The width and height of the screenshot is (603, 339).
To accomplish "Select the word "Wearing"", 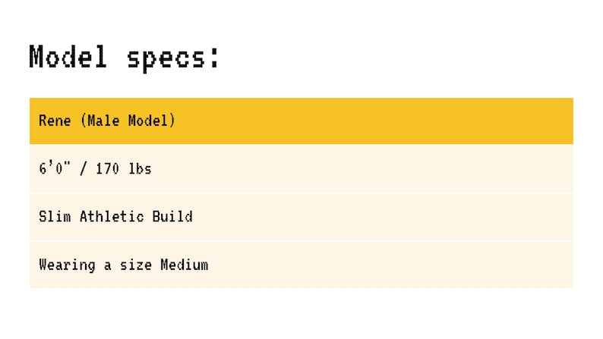I will pos(67,265).
